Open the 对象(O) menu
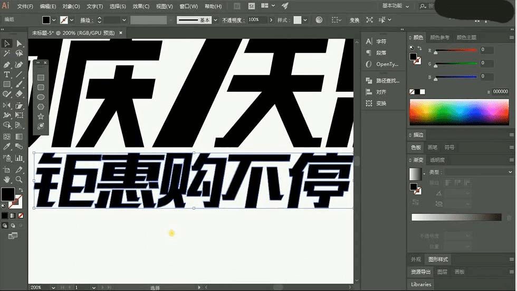The height and width of the screenshot is (291, 517). [71, 6]
